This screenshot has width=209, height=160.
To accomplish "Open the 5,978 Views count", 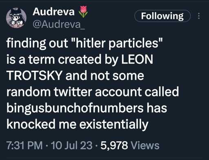I will 130,145.
